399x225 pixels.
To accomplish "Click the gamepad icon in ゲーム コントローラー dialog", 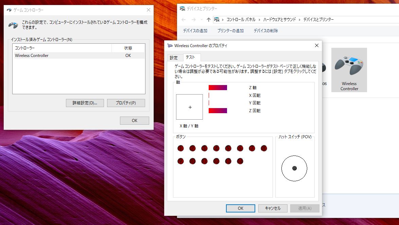I will pyautogui.click(x=13, y=25).
